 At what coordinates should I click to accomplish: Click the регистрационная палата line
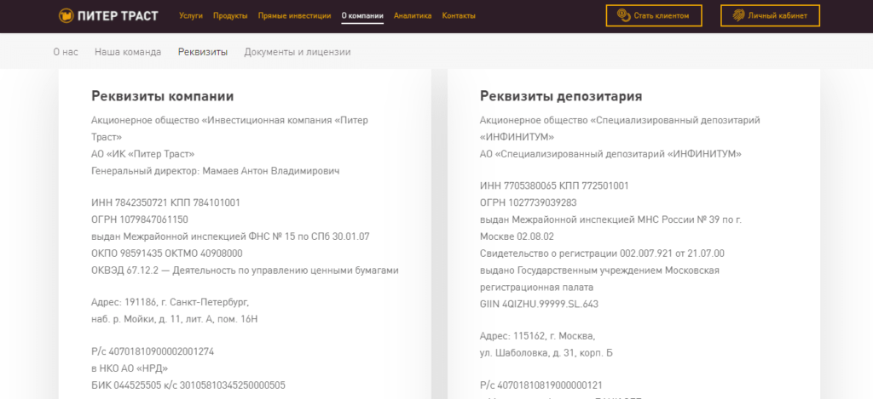click(537, 288)
